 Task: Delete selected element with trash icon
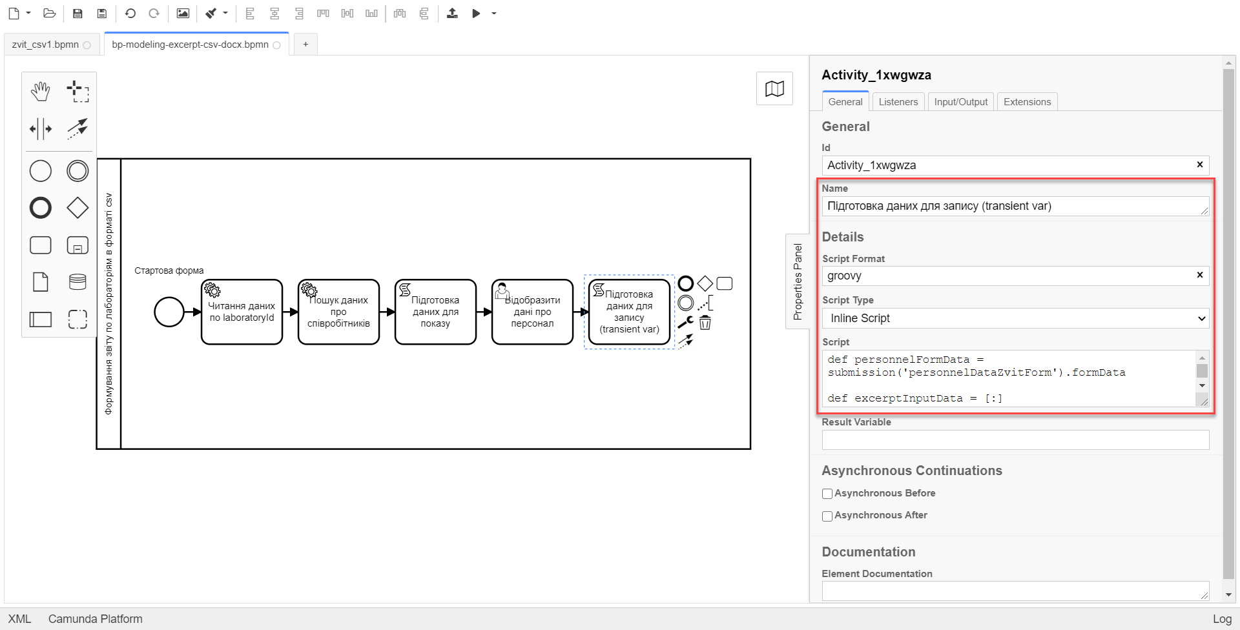coord(705,323)
